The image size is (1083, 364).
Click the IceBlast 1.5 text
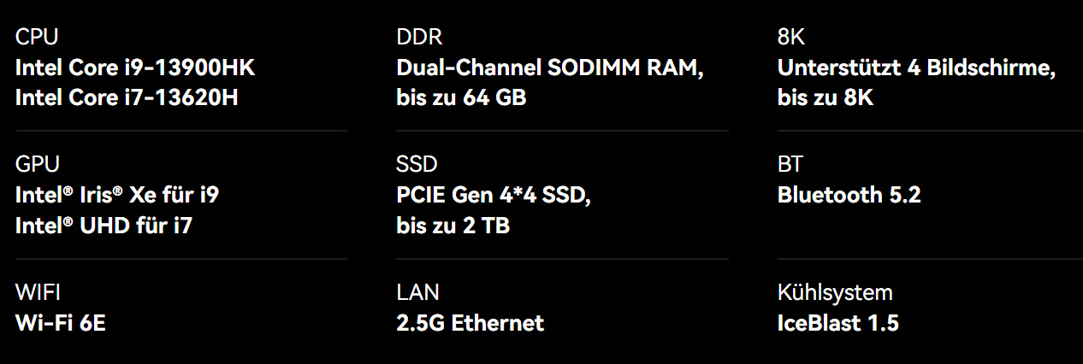coord(838,323)
